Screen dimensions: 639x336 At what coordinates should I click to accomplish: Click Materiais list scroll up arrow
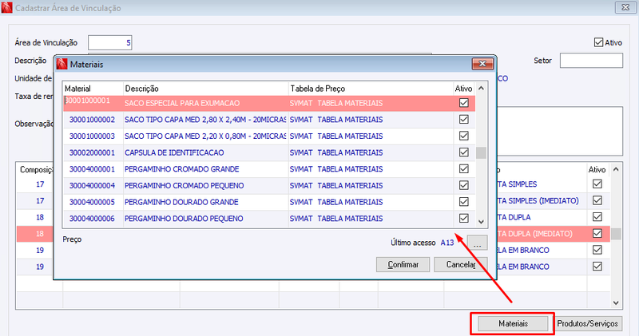click(482, 89)
